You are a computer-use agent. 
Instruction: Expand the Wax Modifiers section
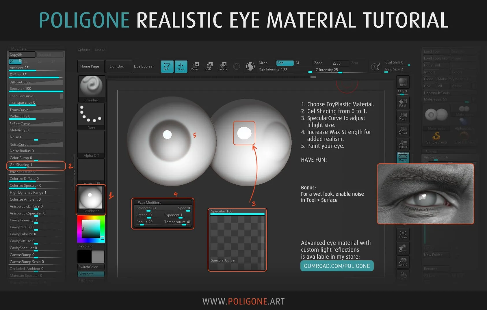[150, 202]
